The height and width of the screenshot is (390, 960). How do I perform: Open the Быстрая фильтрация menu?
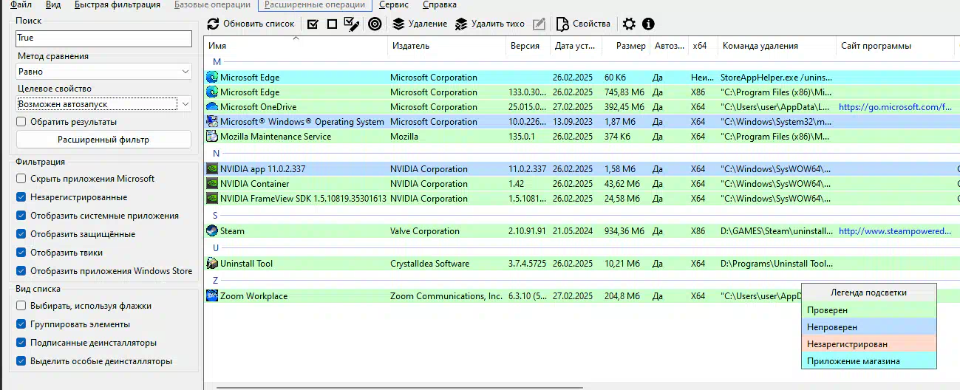tap(118, 4)
